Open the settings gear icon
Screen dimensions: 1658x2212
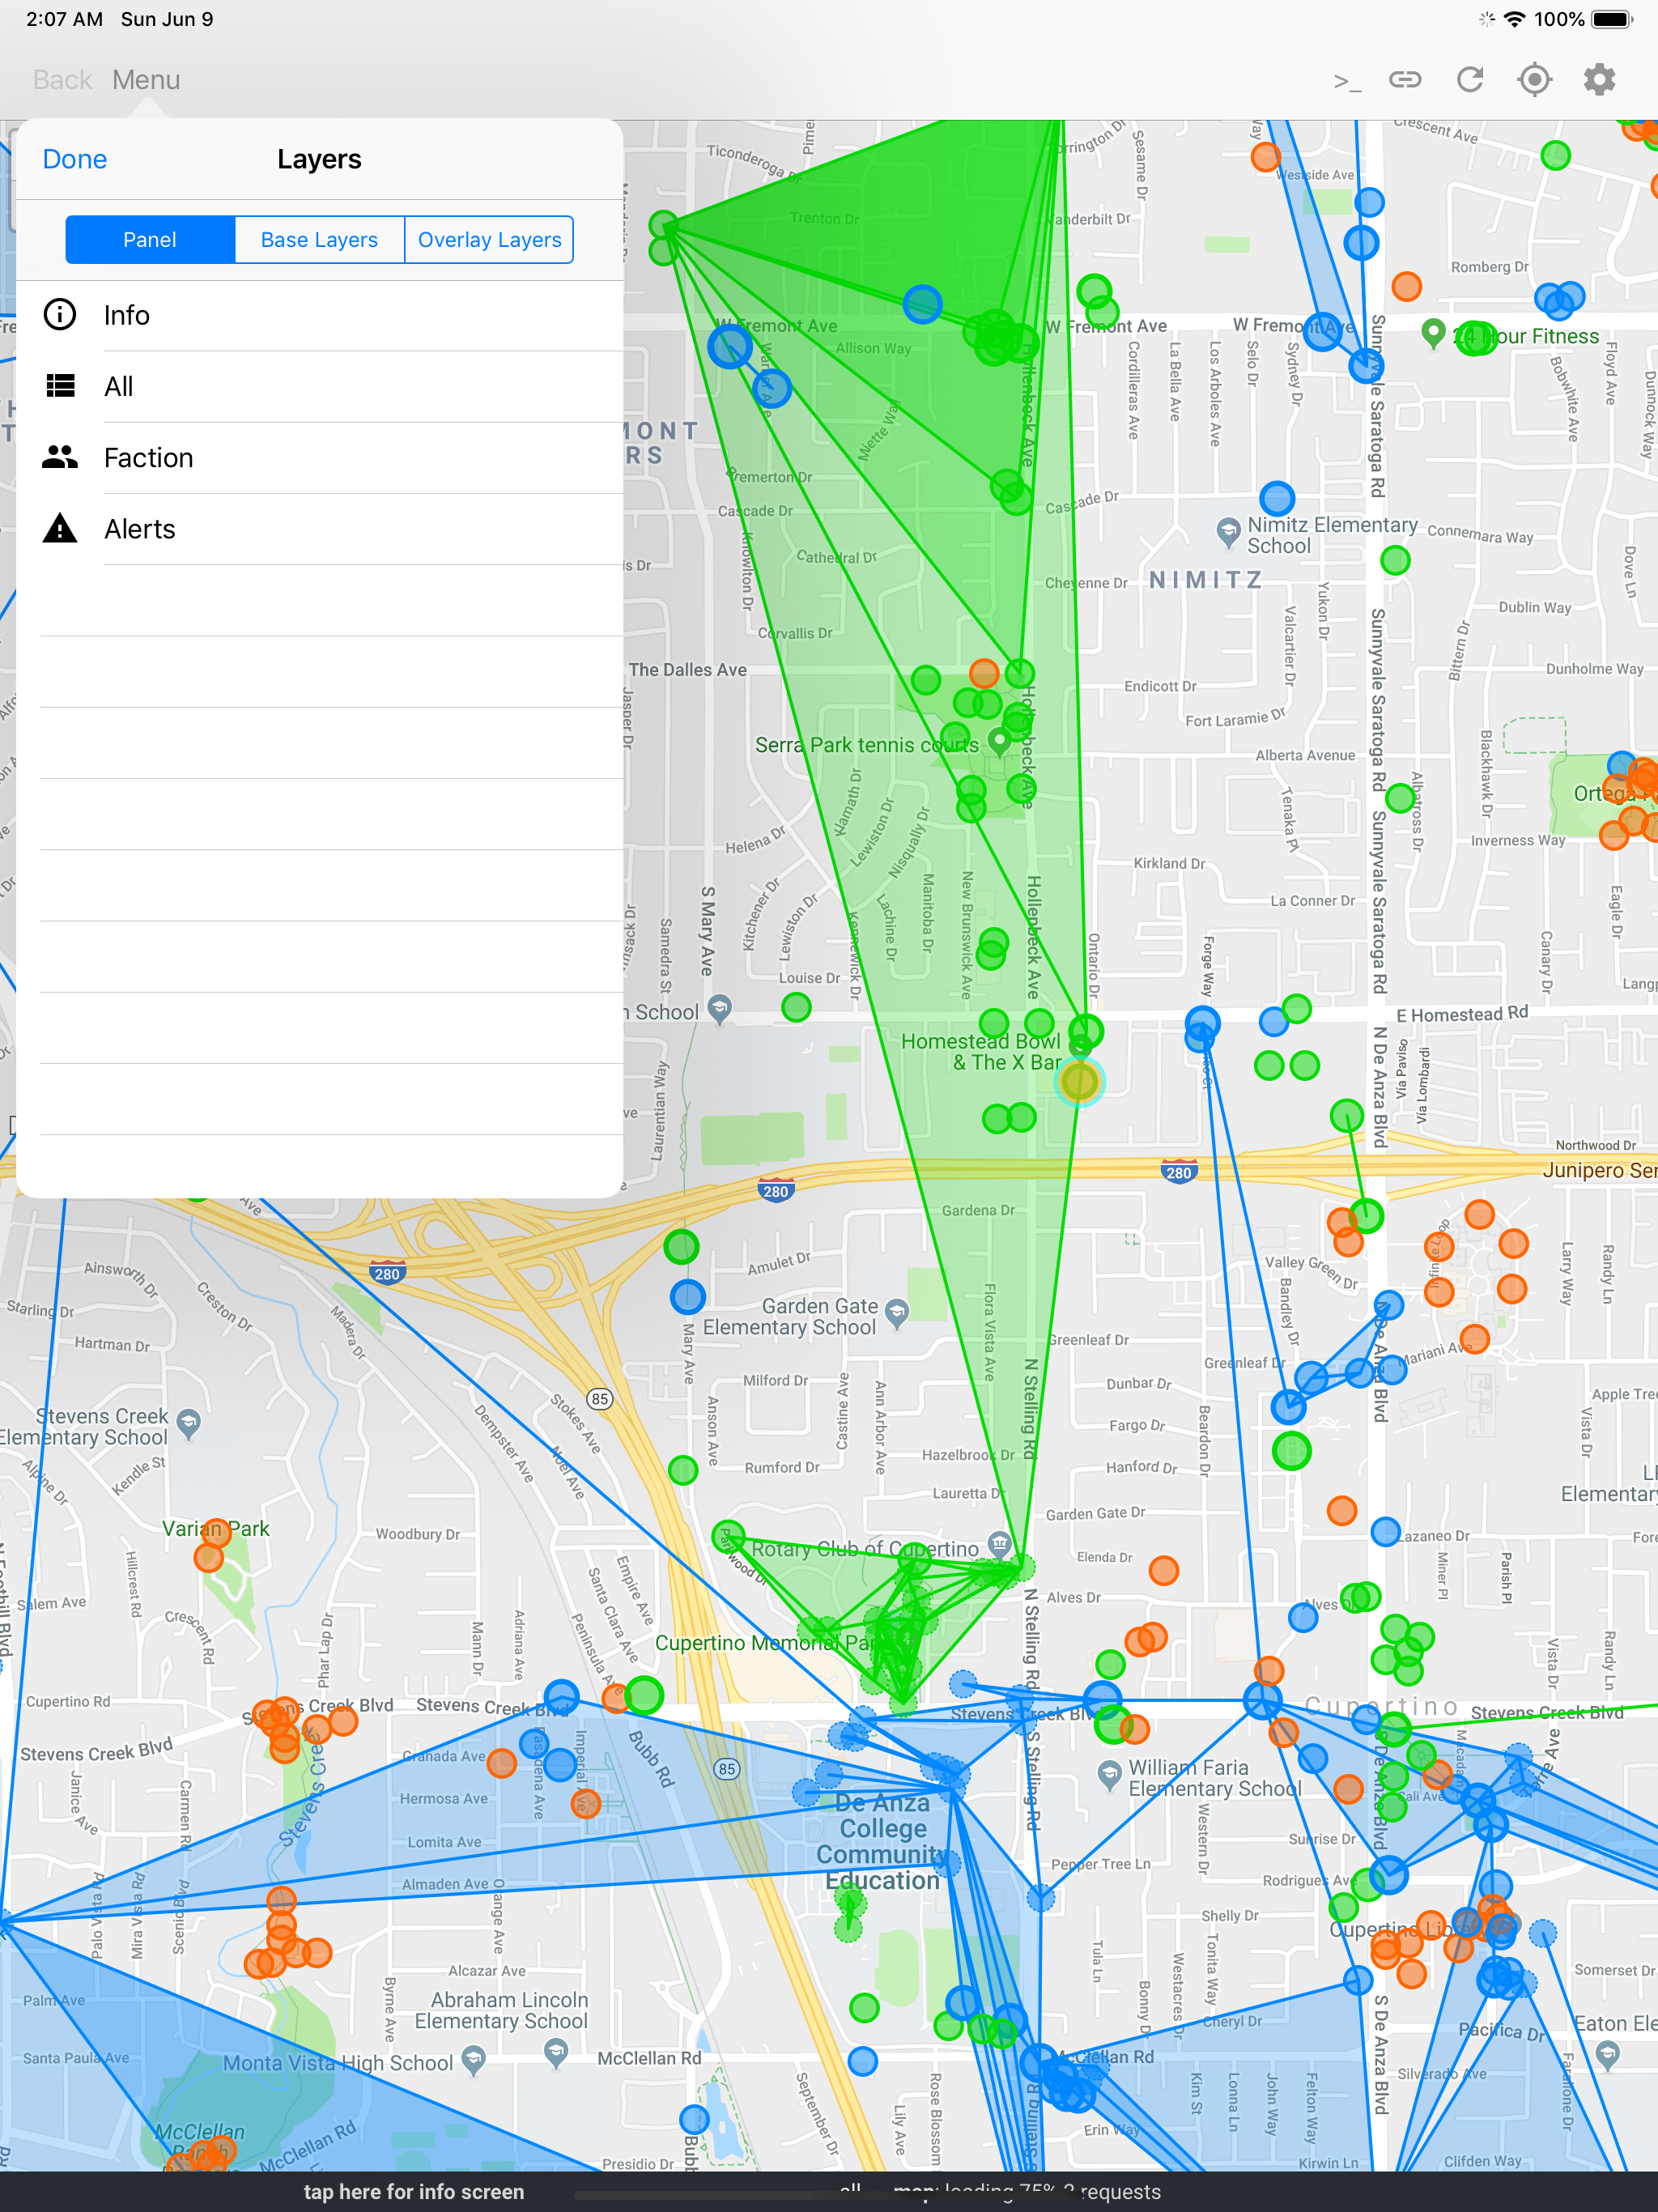click(1599, 80)
